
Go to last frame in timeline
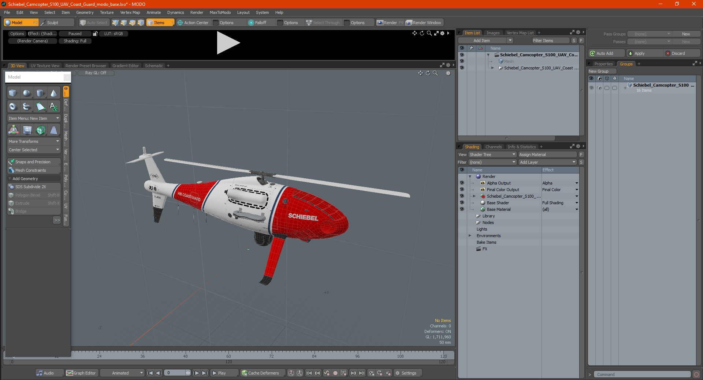[x=205, y=373]
